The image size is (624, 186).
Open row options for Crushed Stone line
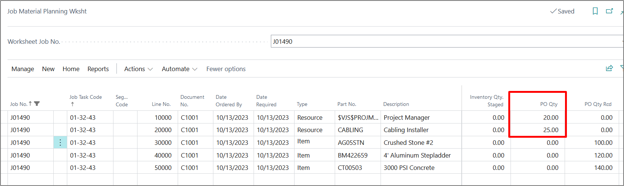click(60, 143)
